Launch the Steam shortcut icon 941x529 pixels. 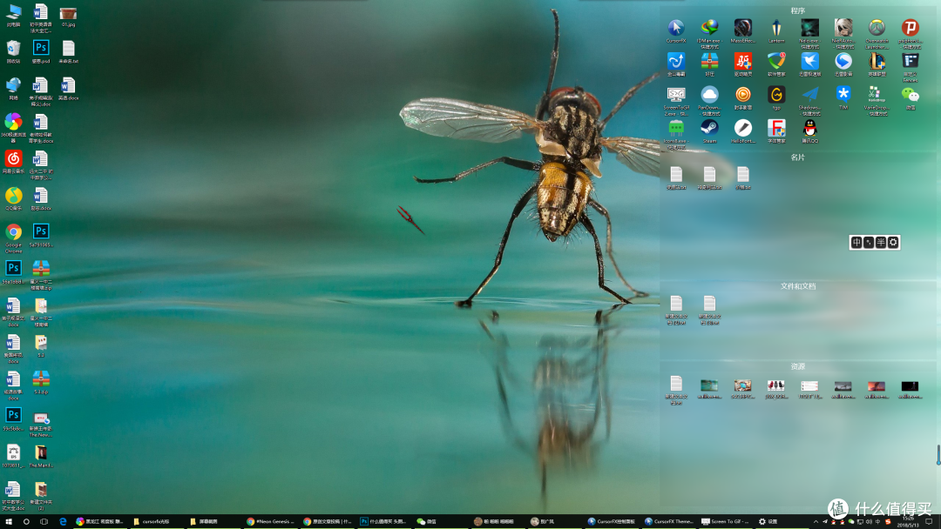(x=709, y=128)
